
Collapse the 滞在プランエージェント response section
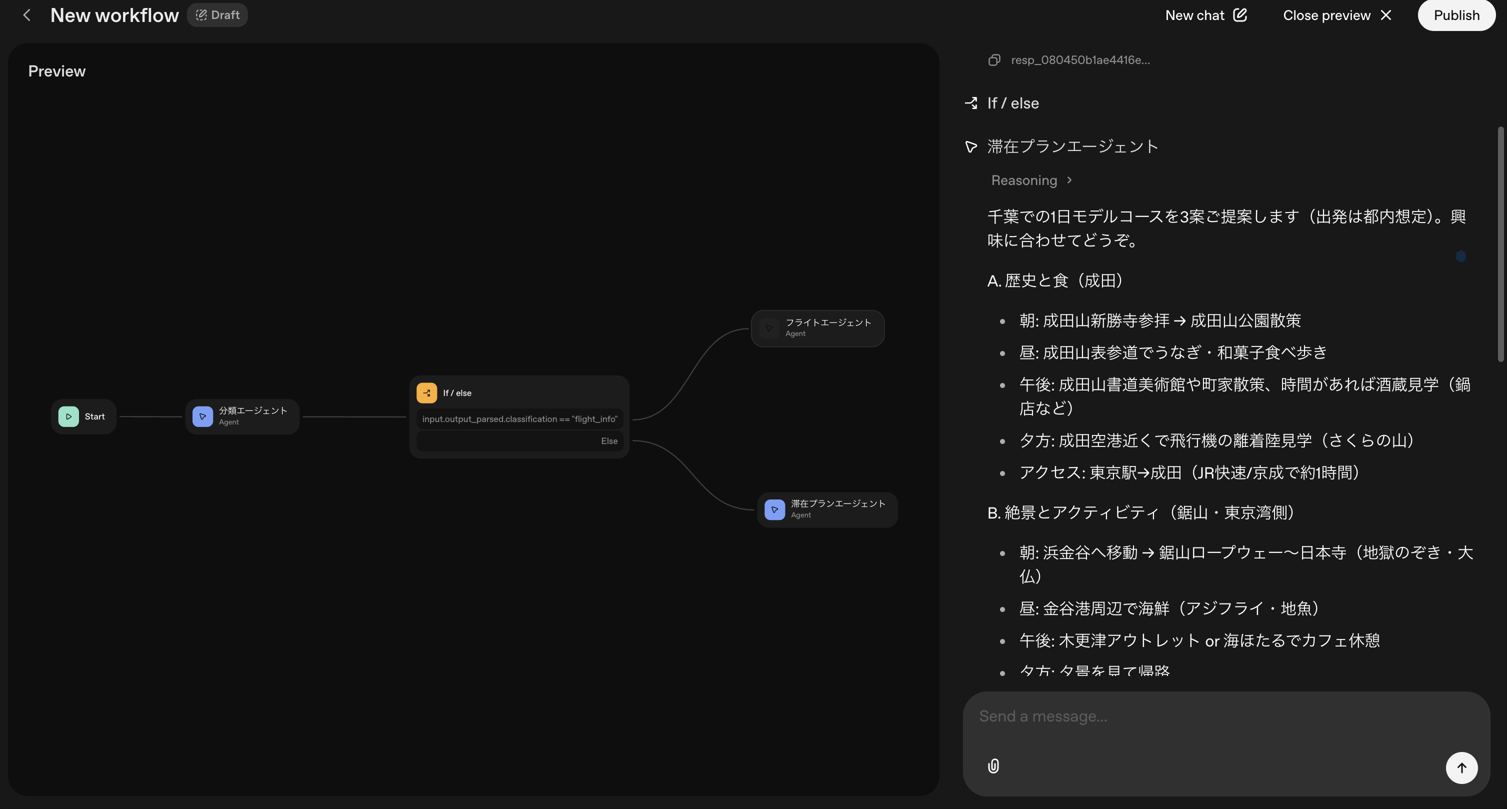pos(970,146)
